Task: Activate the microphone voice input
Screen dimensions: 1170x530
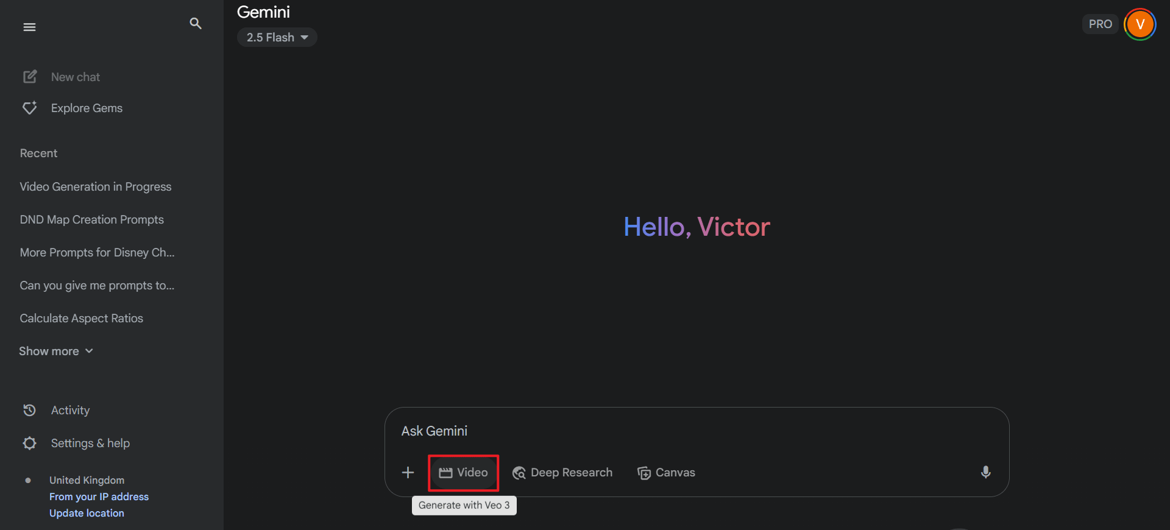Action: (x=985, y=472)
